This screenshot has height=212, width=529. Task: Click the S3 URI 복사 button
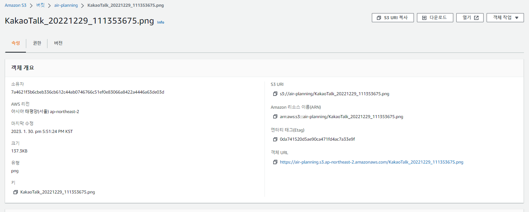[393, 17]
